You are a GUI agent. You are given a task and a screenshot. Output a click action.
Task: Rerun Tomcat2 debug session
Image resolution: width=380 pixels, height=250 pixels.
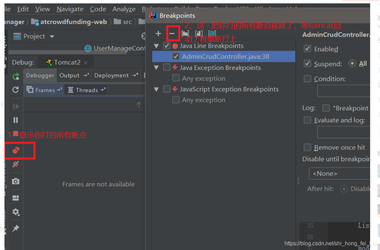(16, 76)
